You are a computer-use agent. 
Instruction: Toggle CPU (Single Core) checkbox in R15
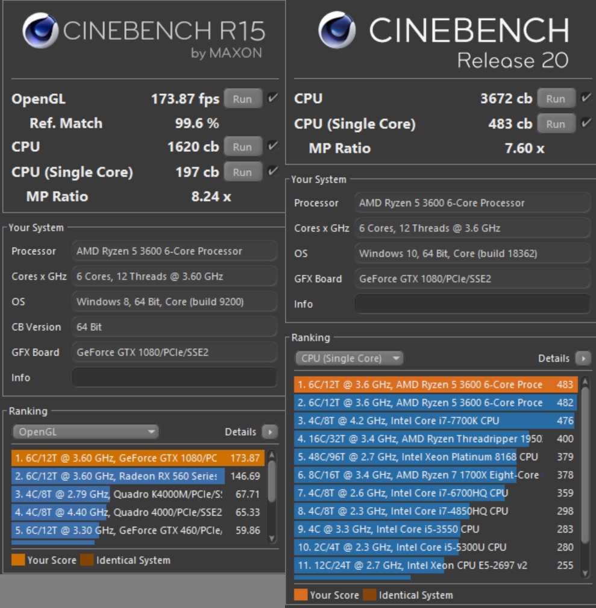click(x=273, y=171)
